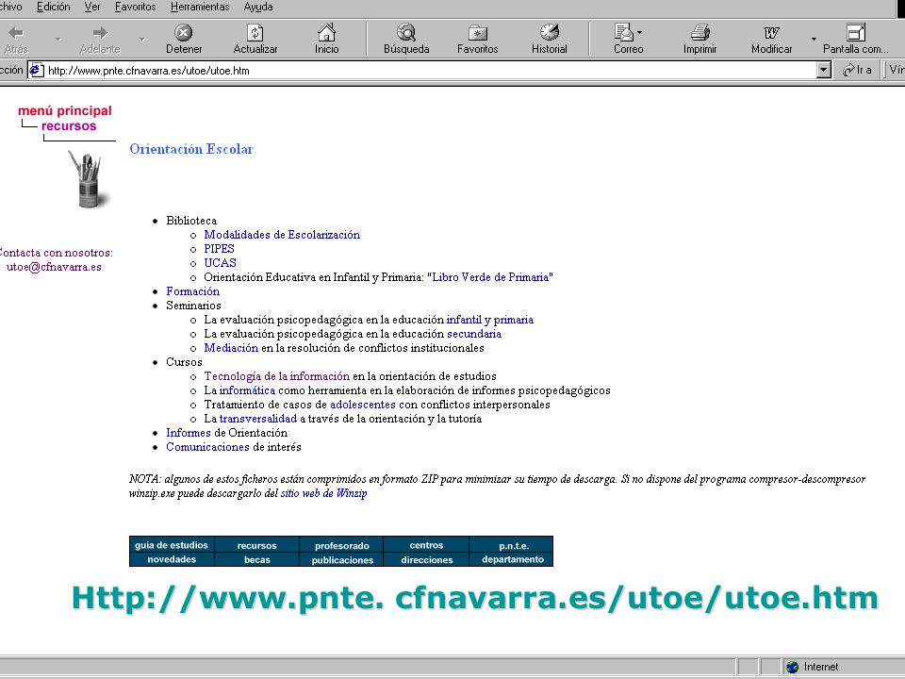The image size is (905, 679).
Task: Click publicaciones navigation button
Action: coord(342,559)
